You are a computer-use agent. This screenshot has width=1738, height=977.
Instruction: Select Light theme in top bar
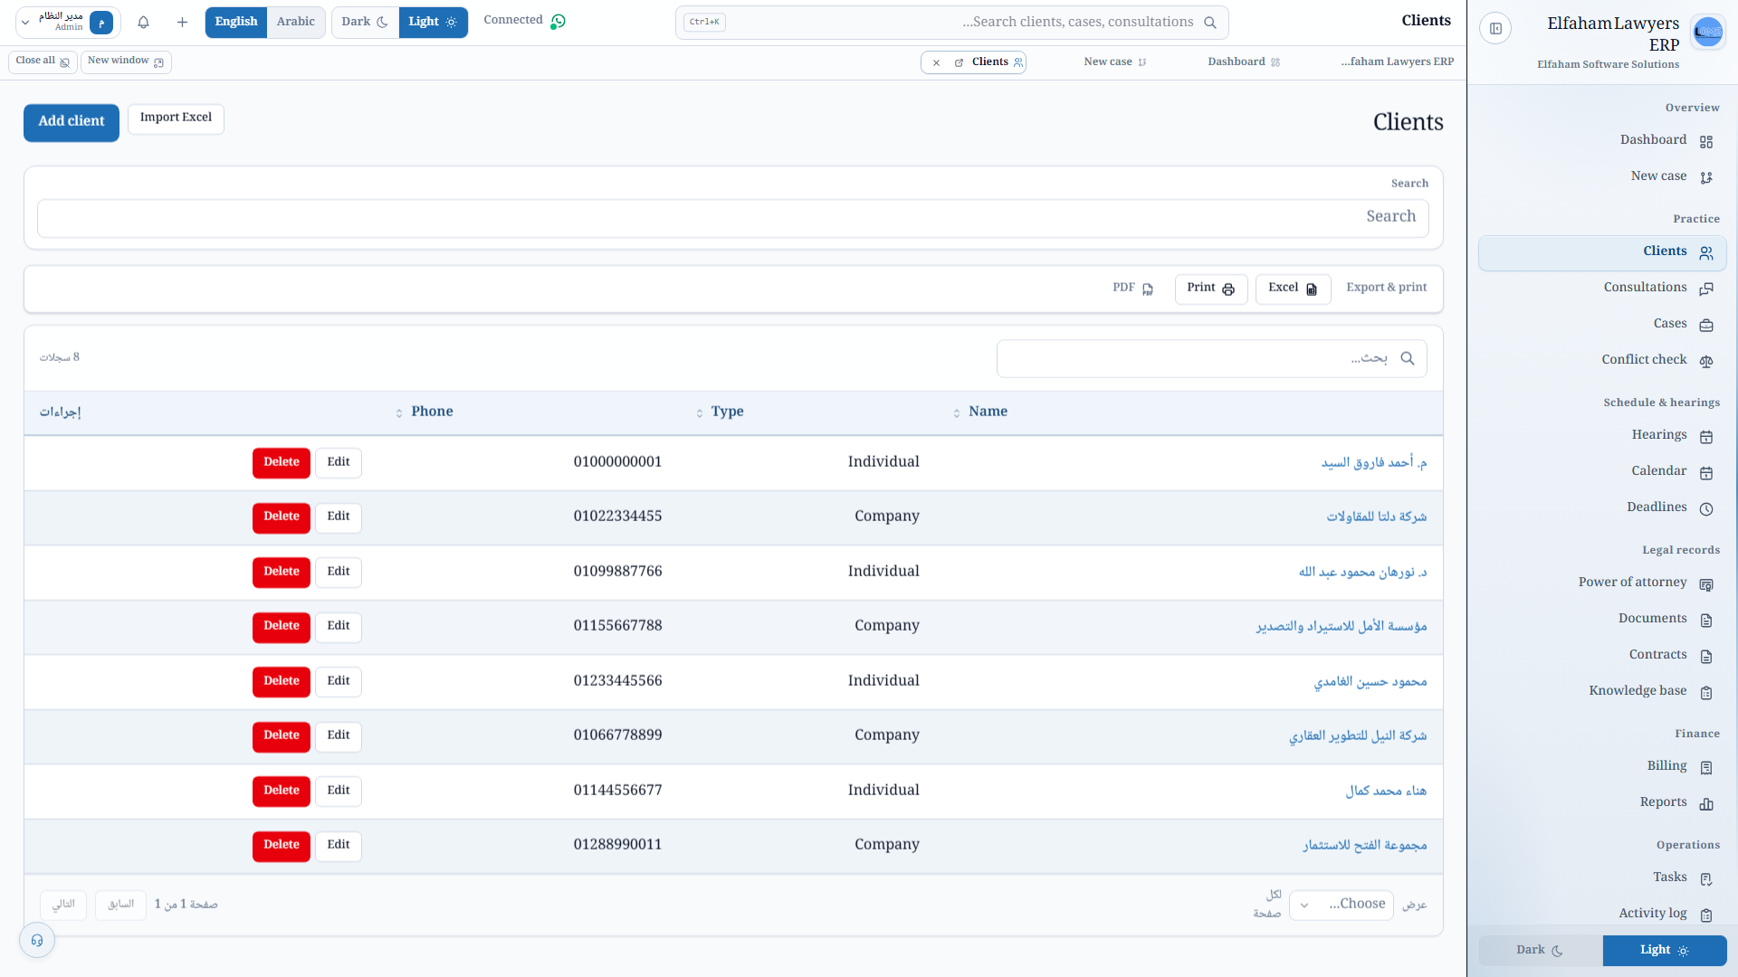pyautogui.click(x=434, y=23)
